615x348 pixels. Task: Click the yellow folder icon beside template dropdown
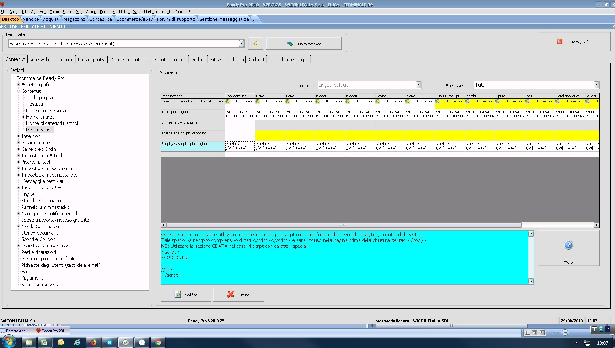click(x=255, y=43)
